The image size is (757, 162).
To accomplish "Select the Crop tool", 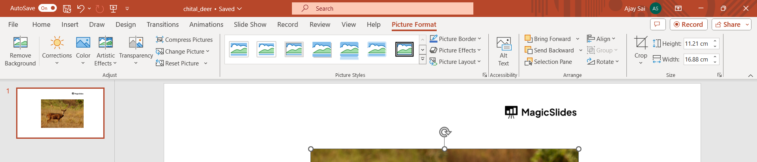I will click(x=641, y=43).
